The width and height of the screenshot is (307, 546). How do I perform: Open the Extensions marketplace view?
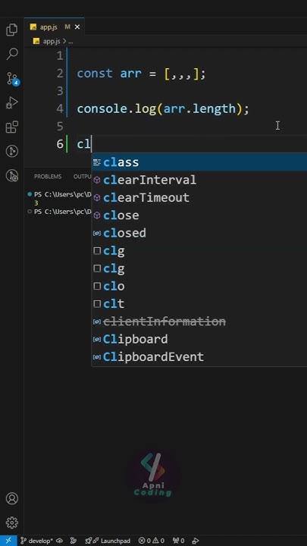(12, 127)
